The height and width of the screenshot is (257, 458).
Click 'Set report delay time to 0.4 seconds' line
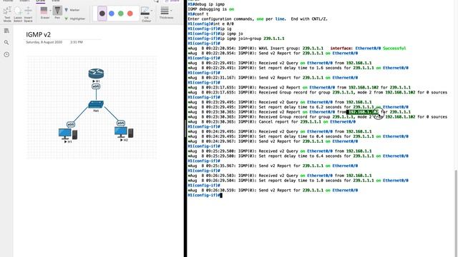(x=298, y=136)
